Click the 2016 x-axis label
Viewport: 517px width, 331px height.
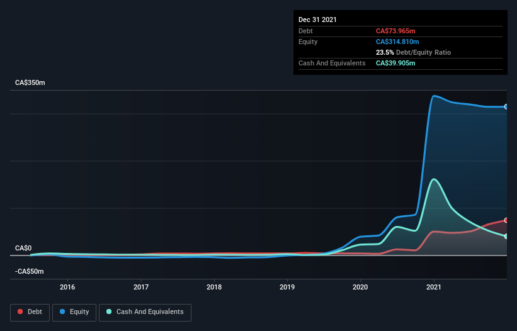click(67, 287)
